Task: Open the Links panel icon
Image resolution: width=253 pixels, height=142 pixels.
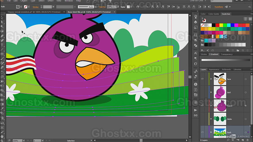Action: [195, 115]
